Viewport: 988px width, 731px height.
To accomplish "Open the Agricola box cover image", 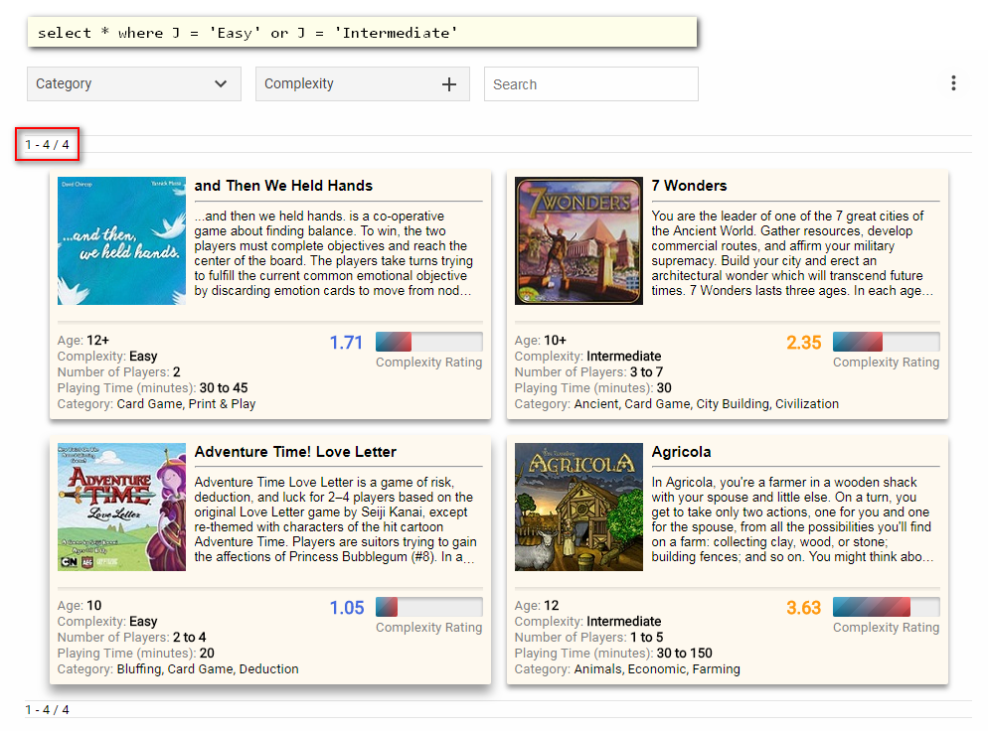I will (x=578, y=507).
